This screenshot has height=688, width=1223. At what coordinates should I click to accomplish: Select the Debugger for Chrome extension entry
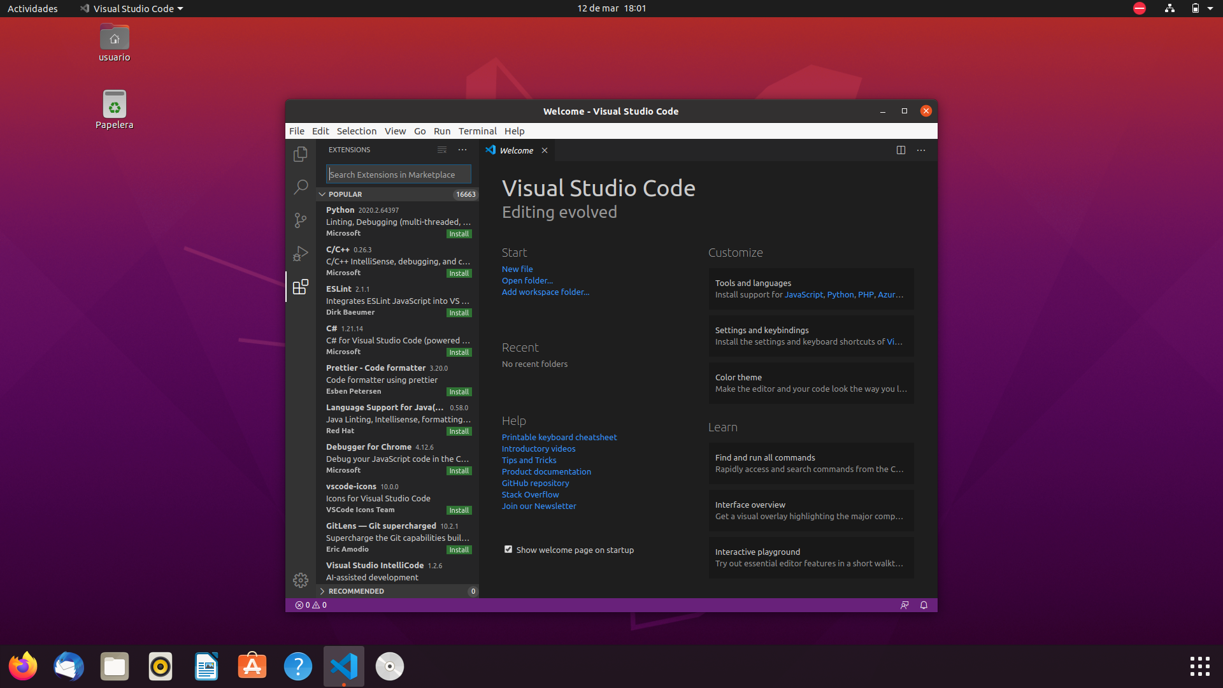tap(397, 458)
